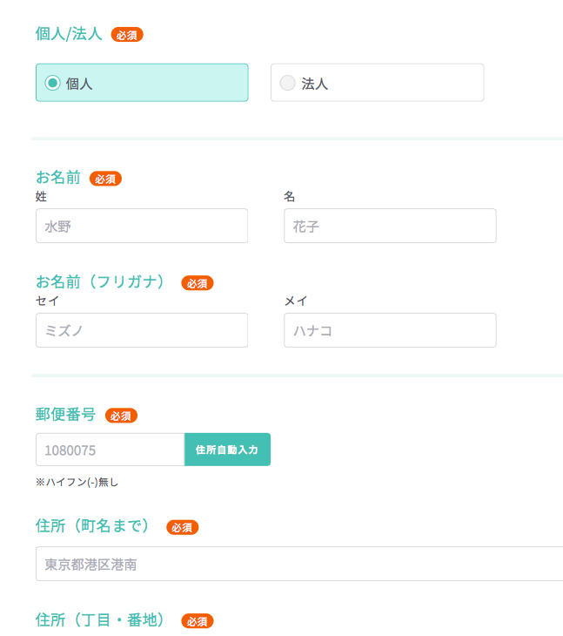This screenshot has width=563, height=636.
Task: Focus the メイ furigana field
Action: [390, 330]
